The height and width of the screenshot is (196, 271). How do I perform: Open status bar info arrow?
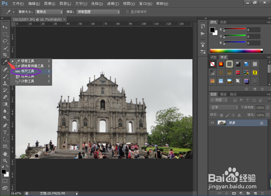(77, 194)
